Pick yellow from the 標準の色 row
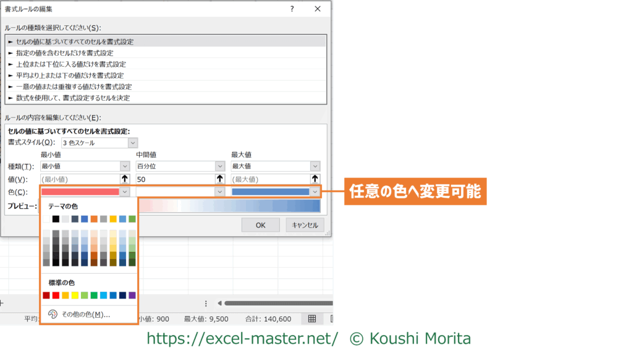This screenshot has width=618, height=348. point(75,295)
